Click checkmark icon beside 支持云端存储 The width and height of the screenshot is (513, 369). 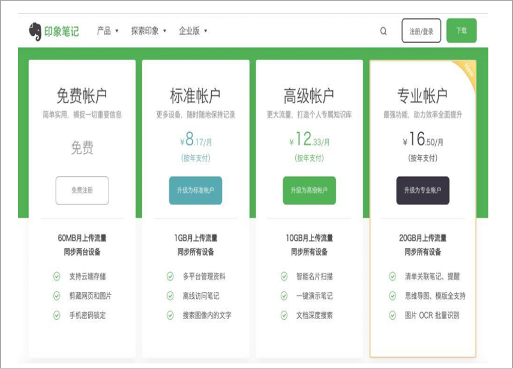click(56, 277)
